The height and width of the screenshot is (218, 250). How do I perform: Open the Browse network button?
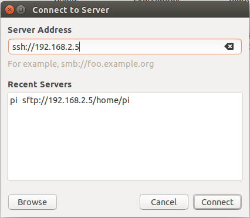[x=32, y=202]
